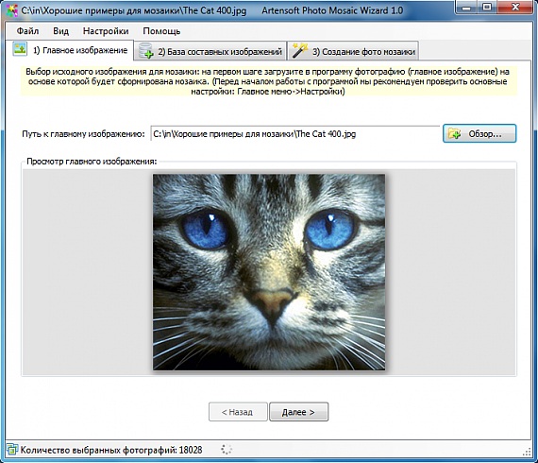
Task: Click the application icon in title bar
Action: coord(12,10)
